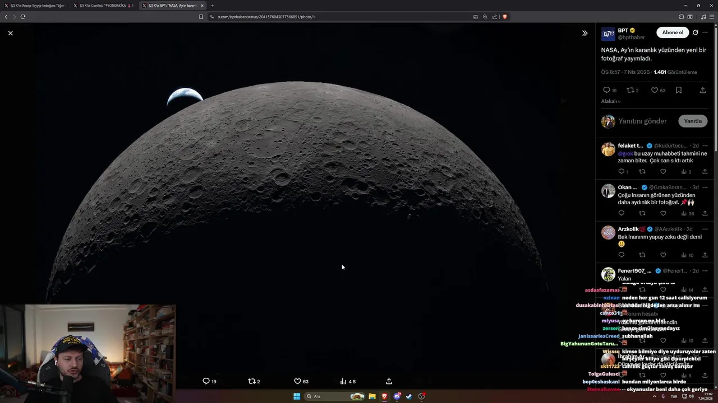View analytics for the felaket comment showing 9
The height and width of the screenshot is (403, 718).
coord(686,172)
